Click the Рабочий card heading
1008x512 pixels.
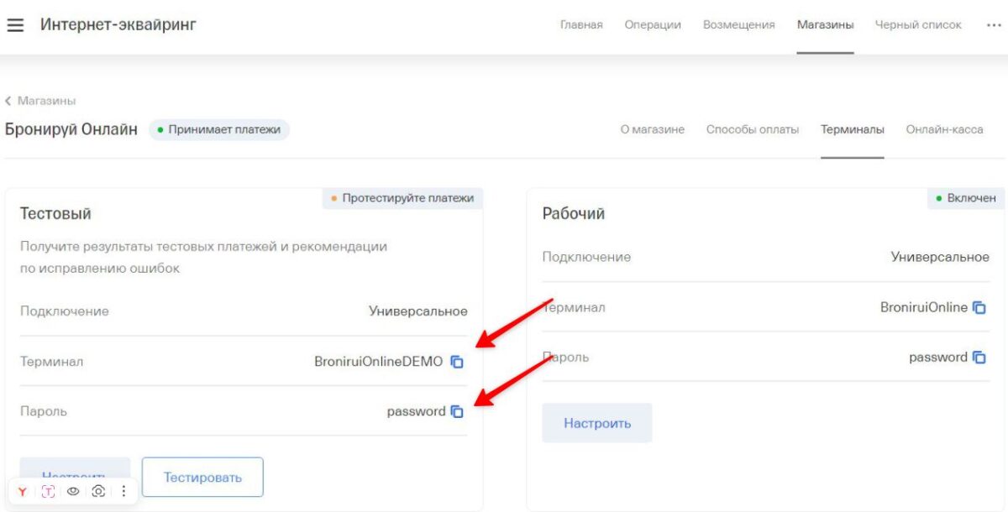(574, 214)
